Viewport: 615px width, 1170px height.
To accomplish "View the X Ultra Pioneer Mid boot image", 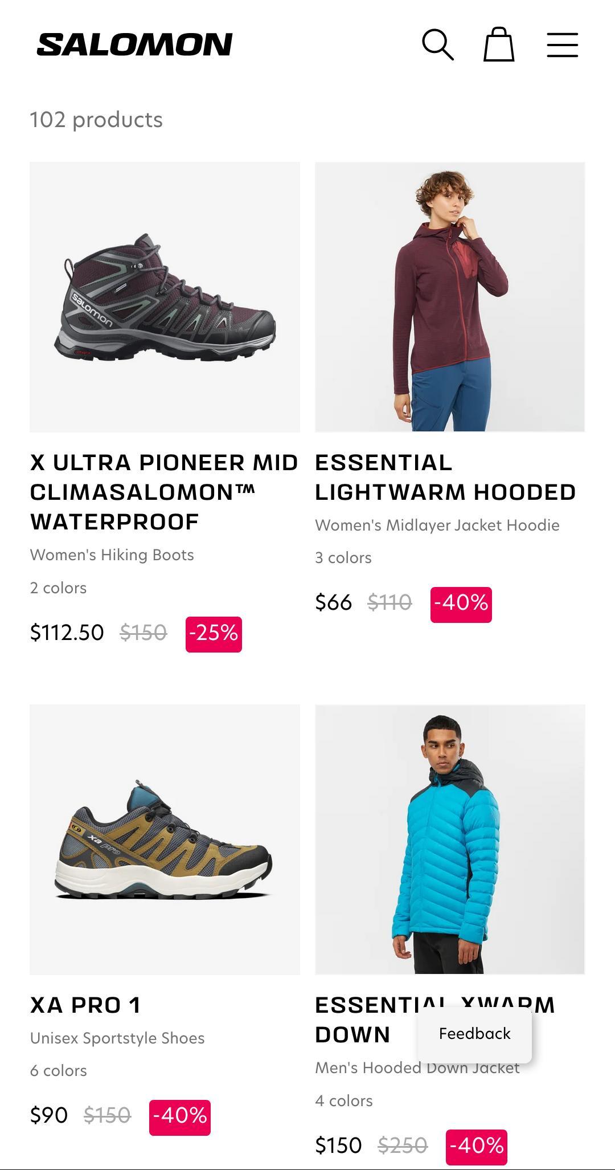I will (165, 297).
